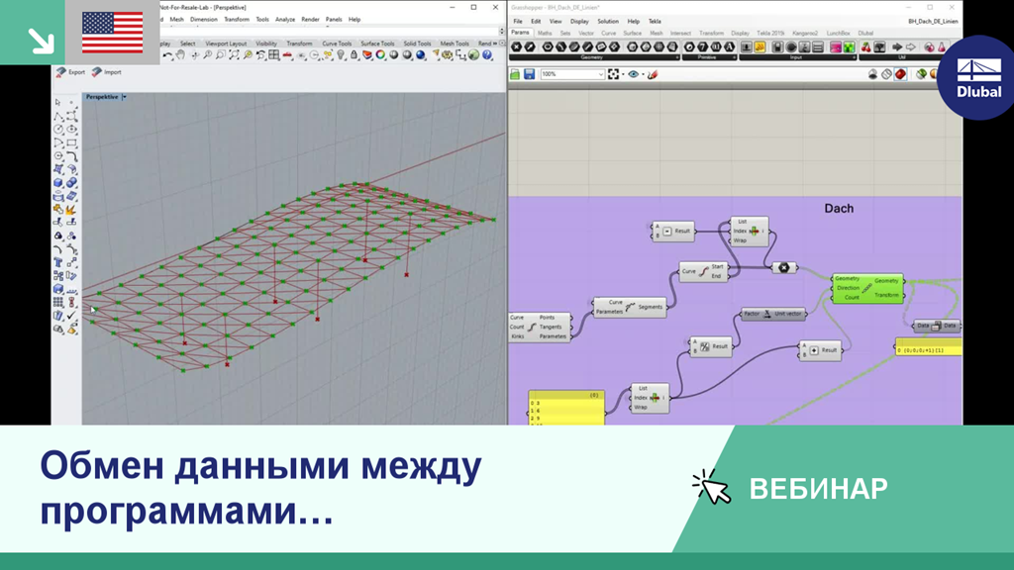
Task: Select the Kangaroo2 tab in Grasshopper
Action: (805, 33)
